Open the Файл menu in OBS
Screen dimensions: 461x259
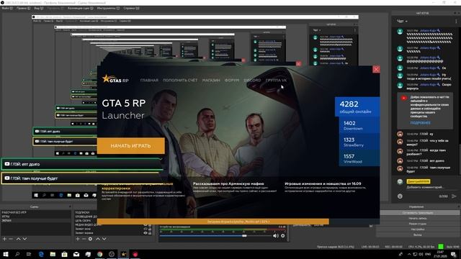click(7, 8)
